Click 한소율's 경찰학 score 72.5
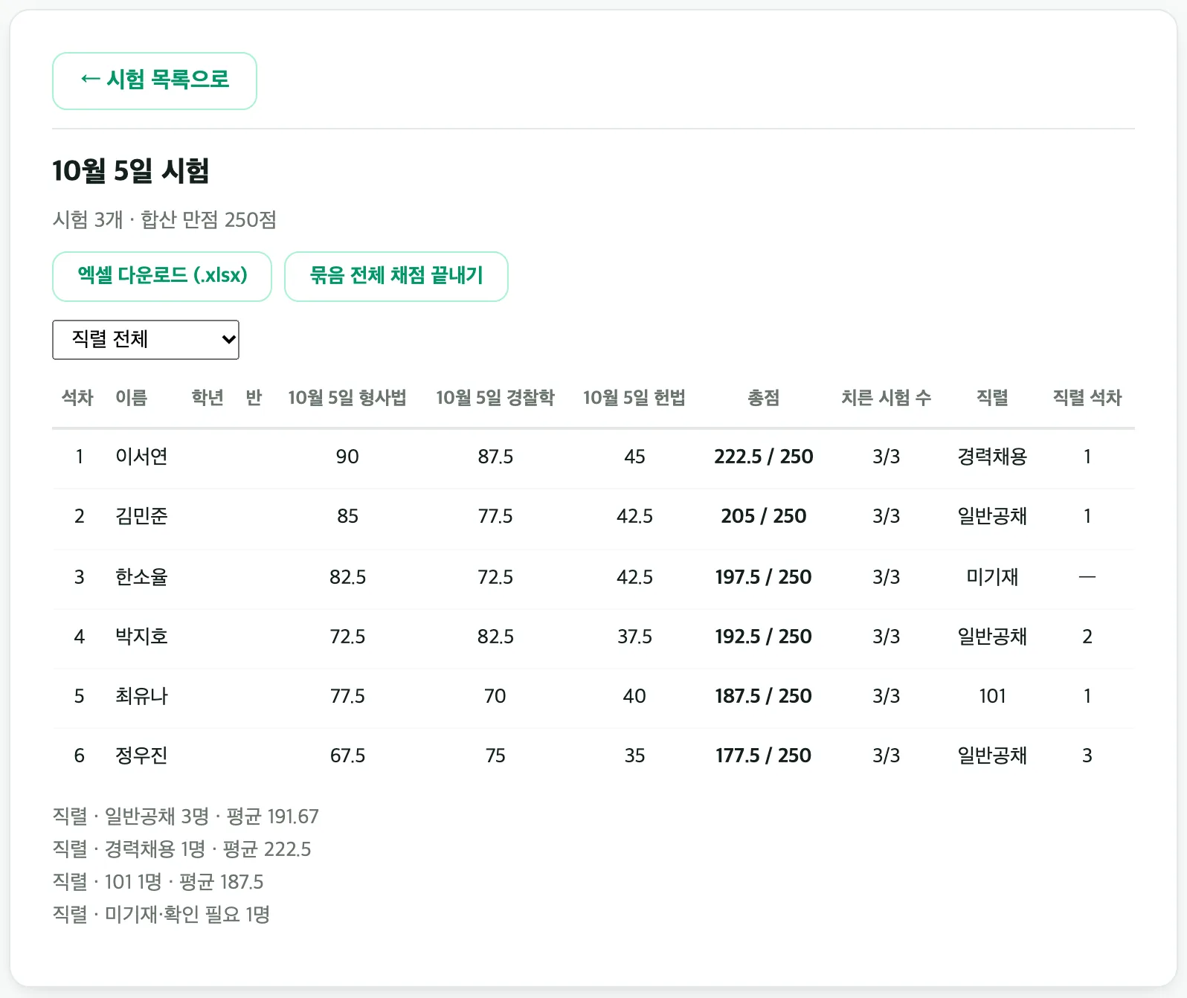Viewport: 1187px width, 998px height. (x=495, y=577)
